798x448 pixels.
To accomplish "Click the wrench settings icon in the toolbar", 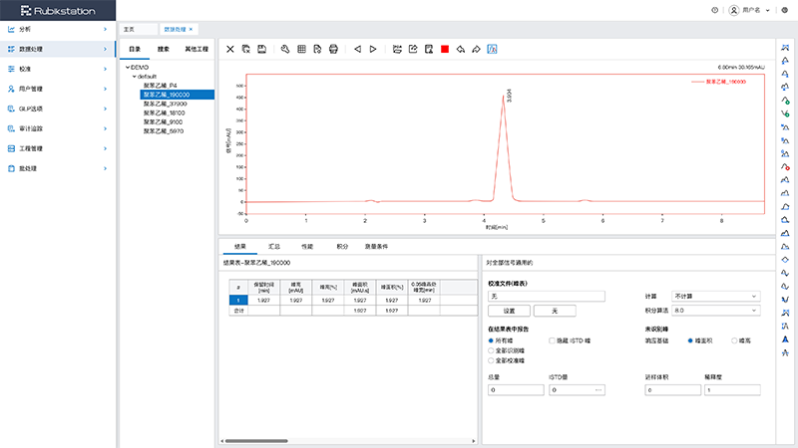I will (285, 48).
